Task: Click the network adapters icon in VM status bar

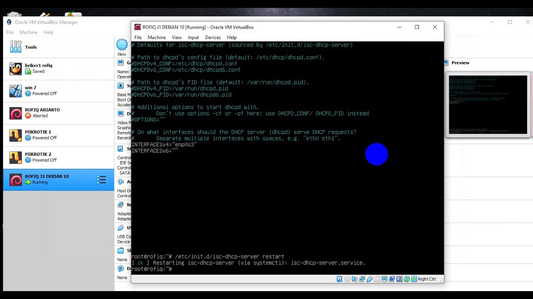Action: coord(362,279)
